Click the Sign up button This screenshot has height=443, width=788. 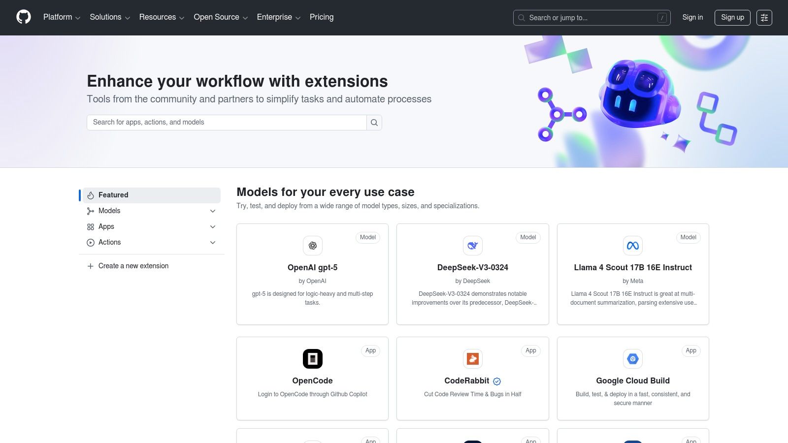[x=732, y=17]
